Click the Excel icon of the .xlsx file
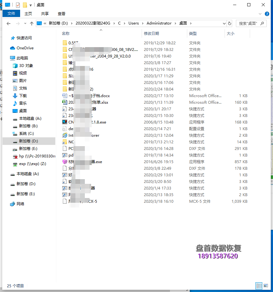The width and height of the screenshot is (273, 292). pyautogui.click(x=65, y=102)
